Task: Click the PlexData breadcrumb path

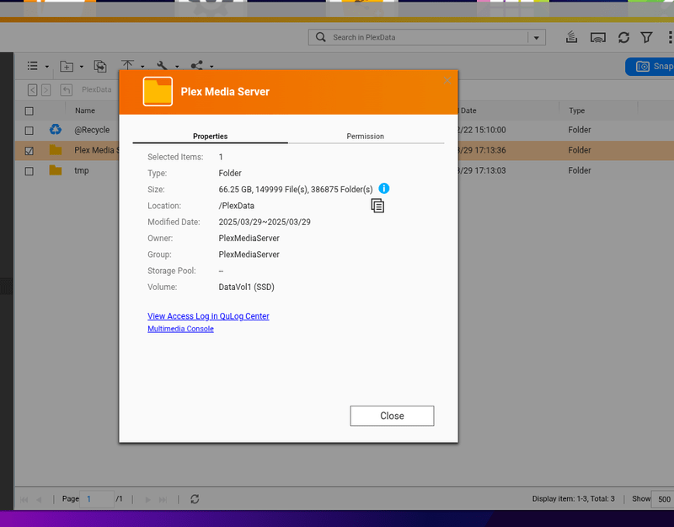Action: pos(97,89)
